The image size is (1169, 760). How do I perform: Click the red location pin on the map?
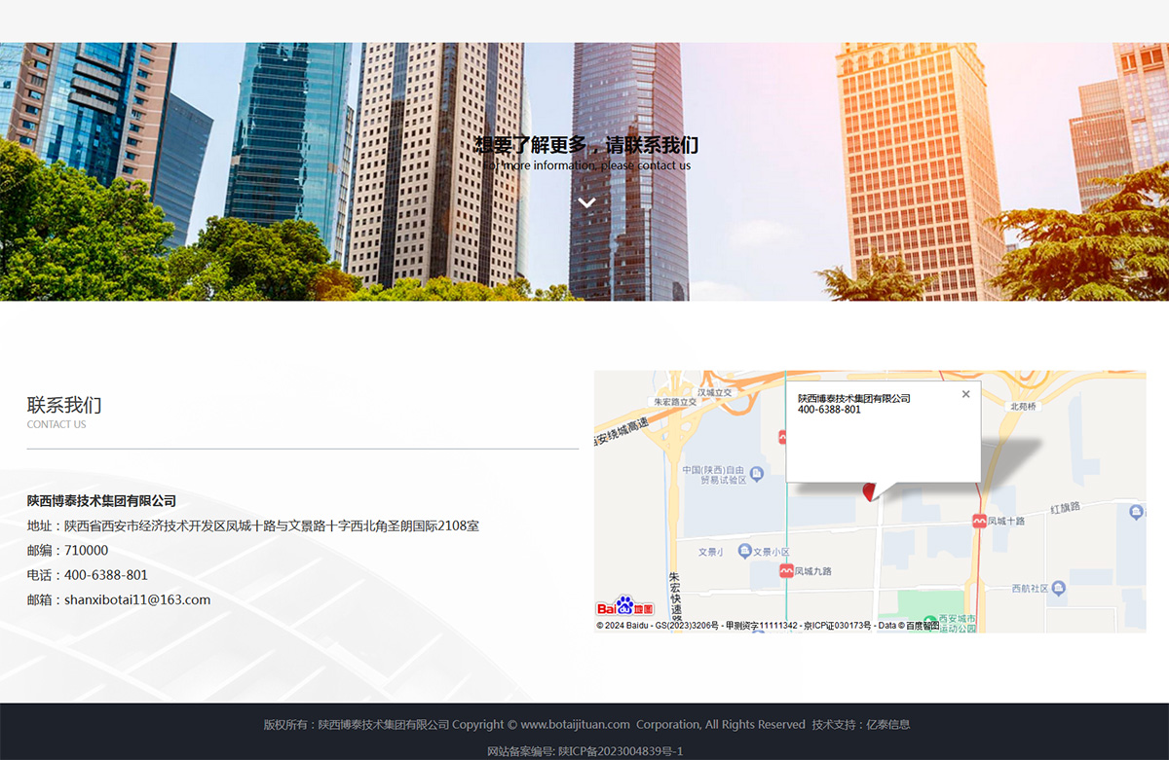pos(869,492)
